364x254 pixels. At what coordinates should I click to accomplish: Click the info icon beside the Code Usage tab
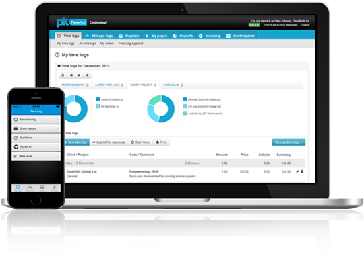pyautogui.click(x=182, y=85)
